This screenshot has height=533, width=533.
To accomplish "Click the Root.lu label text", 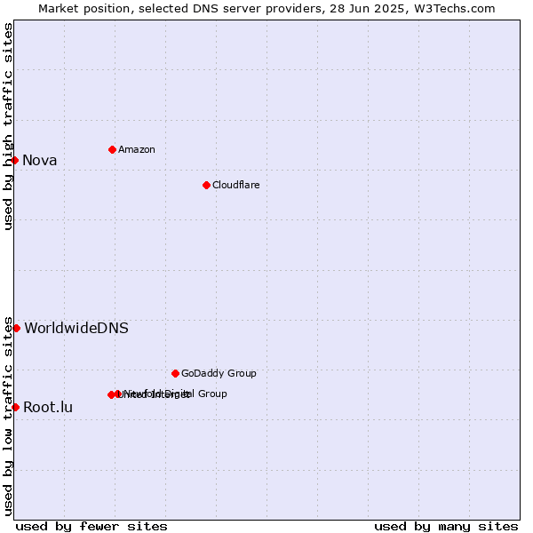I will (48, 407).
